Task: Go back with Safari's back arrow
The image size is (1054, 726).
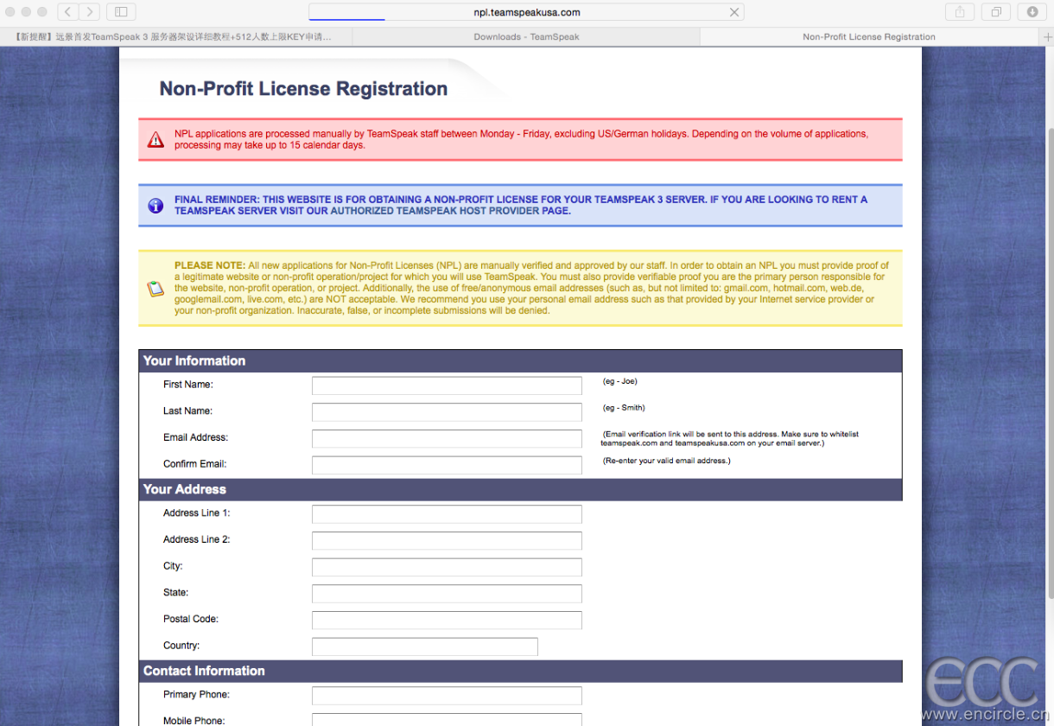Action: tap(68, 12)
